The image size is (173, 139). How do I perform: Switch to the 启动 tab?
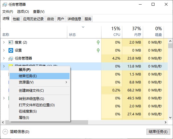(x=50, y=19)
